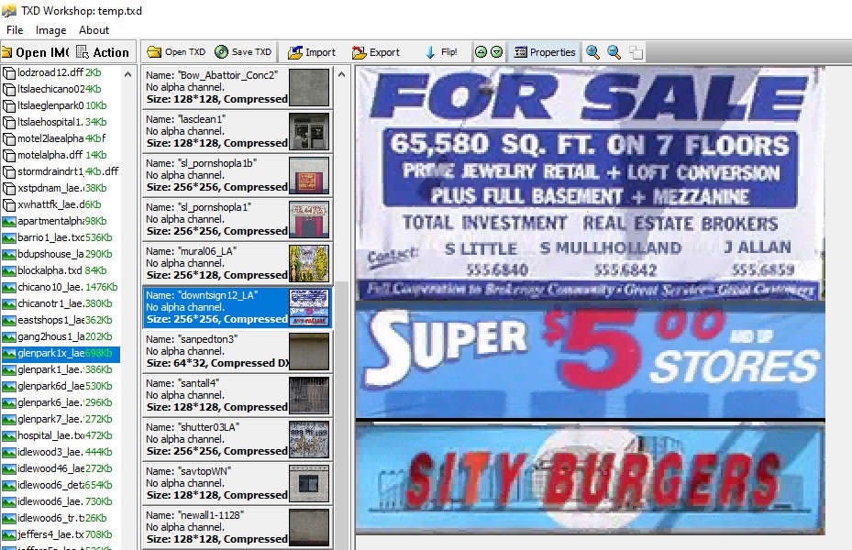Image resolution: width=852 pixels, height=550 pixels.
Task: Select ltslaehospital1 file entry
Action: [x=61, y=122]
